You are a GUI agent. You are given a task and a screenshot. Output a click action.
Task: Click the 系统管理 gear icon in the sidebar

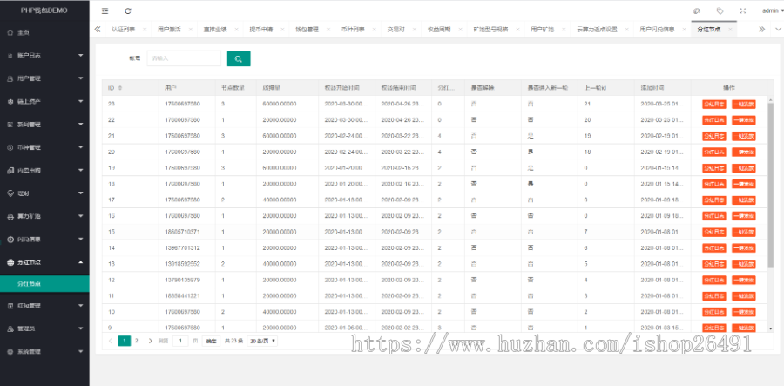pos(10,351)
